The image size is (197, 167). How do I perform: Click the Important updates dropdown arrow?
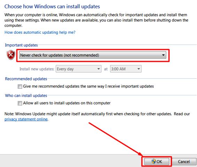coord(163,55)
